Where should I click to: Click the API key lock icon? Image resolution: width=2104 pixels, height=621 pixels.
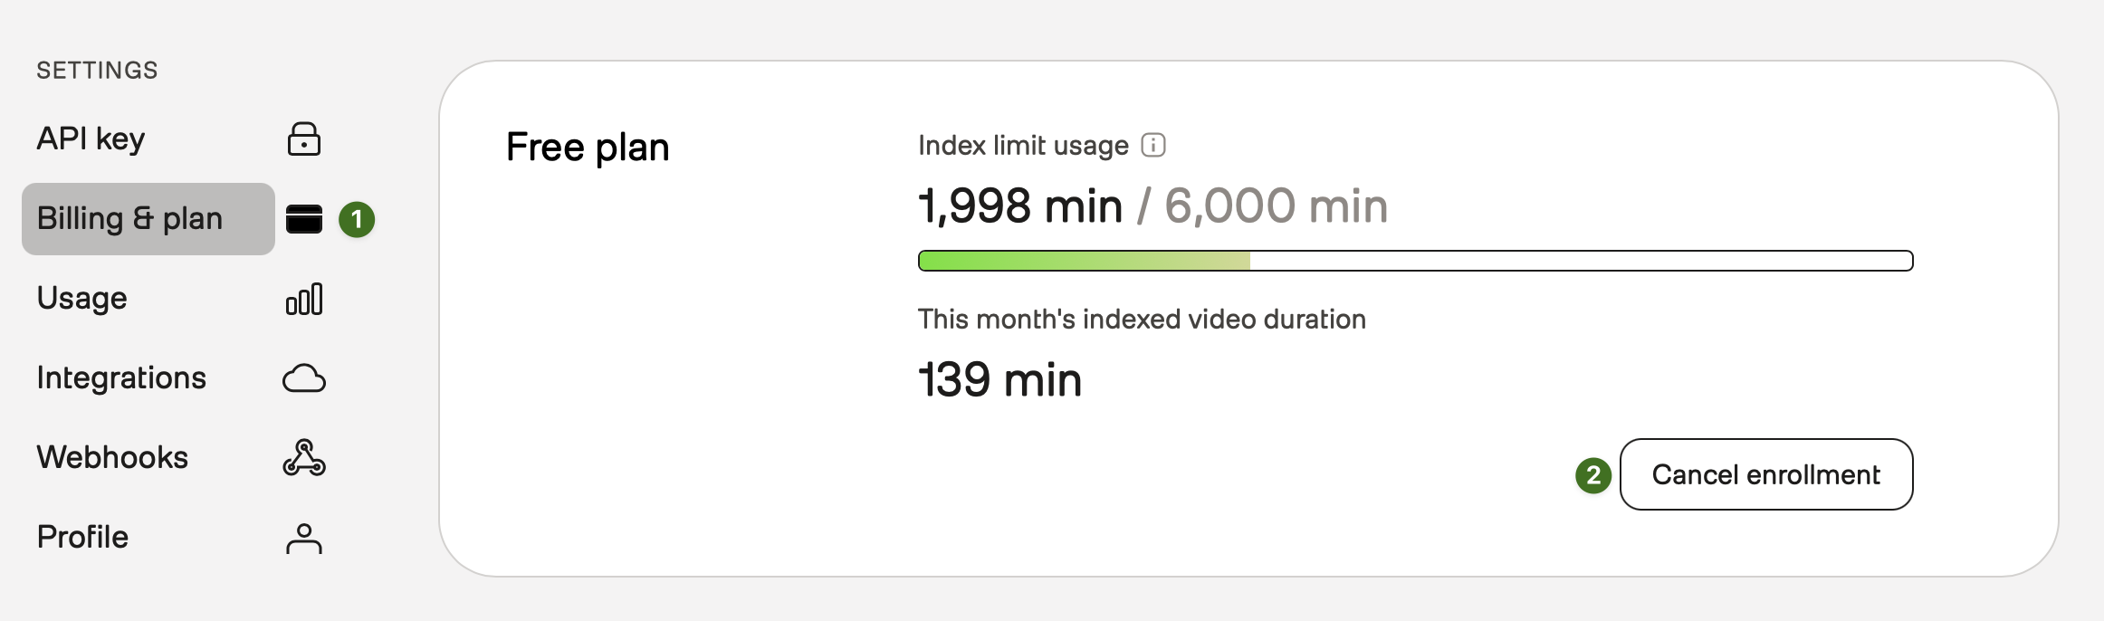[304, 139]
